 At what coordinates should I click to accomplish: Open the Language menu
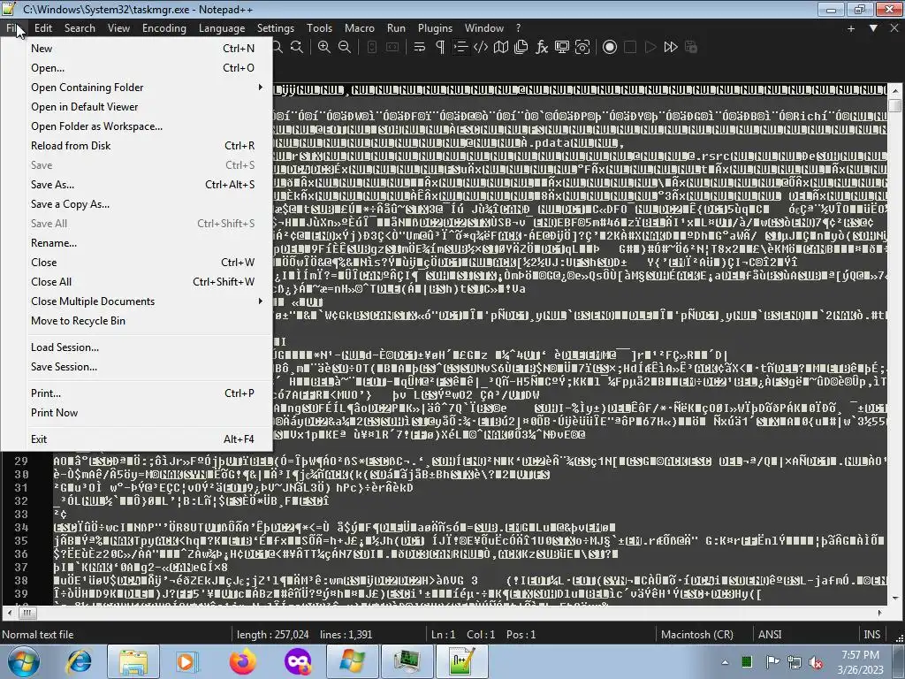222,27
